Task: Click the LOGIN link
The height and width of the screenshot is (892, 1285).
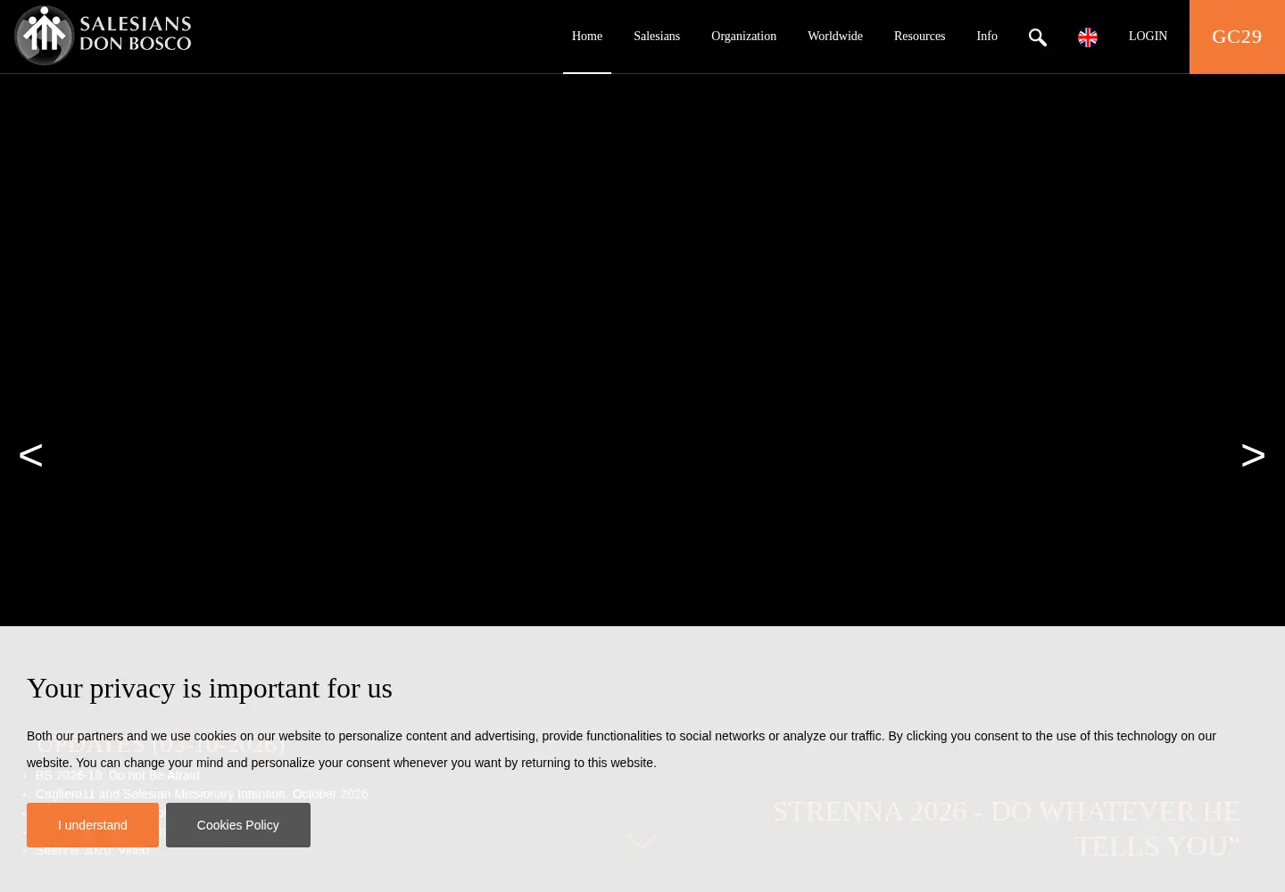Action: click(1148, 37)
